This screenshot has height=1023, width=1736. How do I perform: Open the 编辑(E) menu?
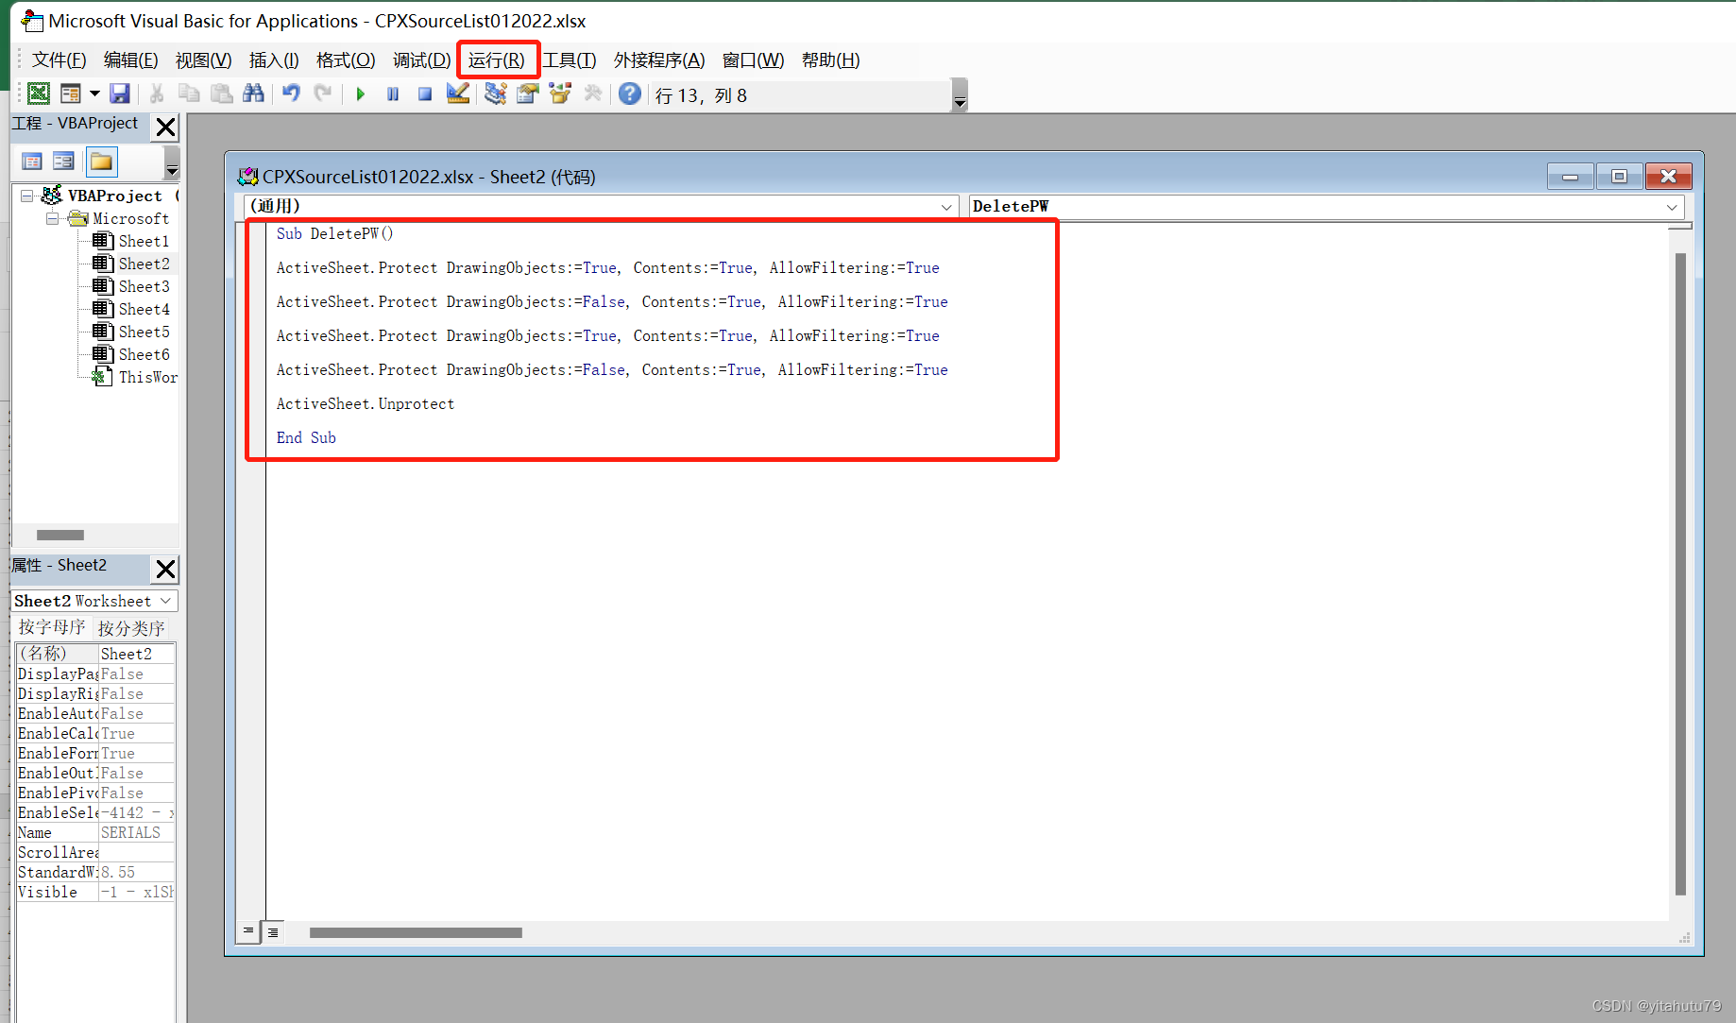(130, 60)
